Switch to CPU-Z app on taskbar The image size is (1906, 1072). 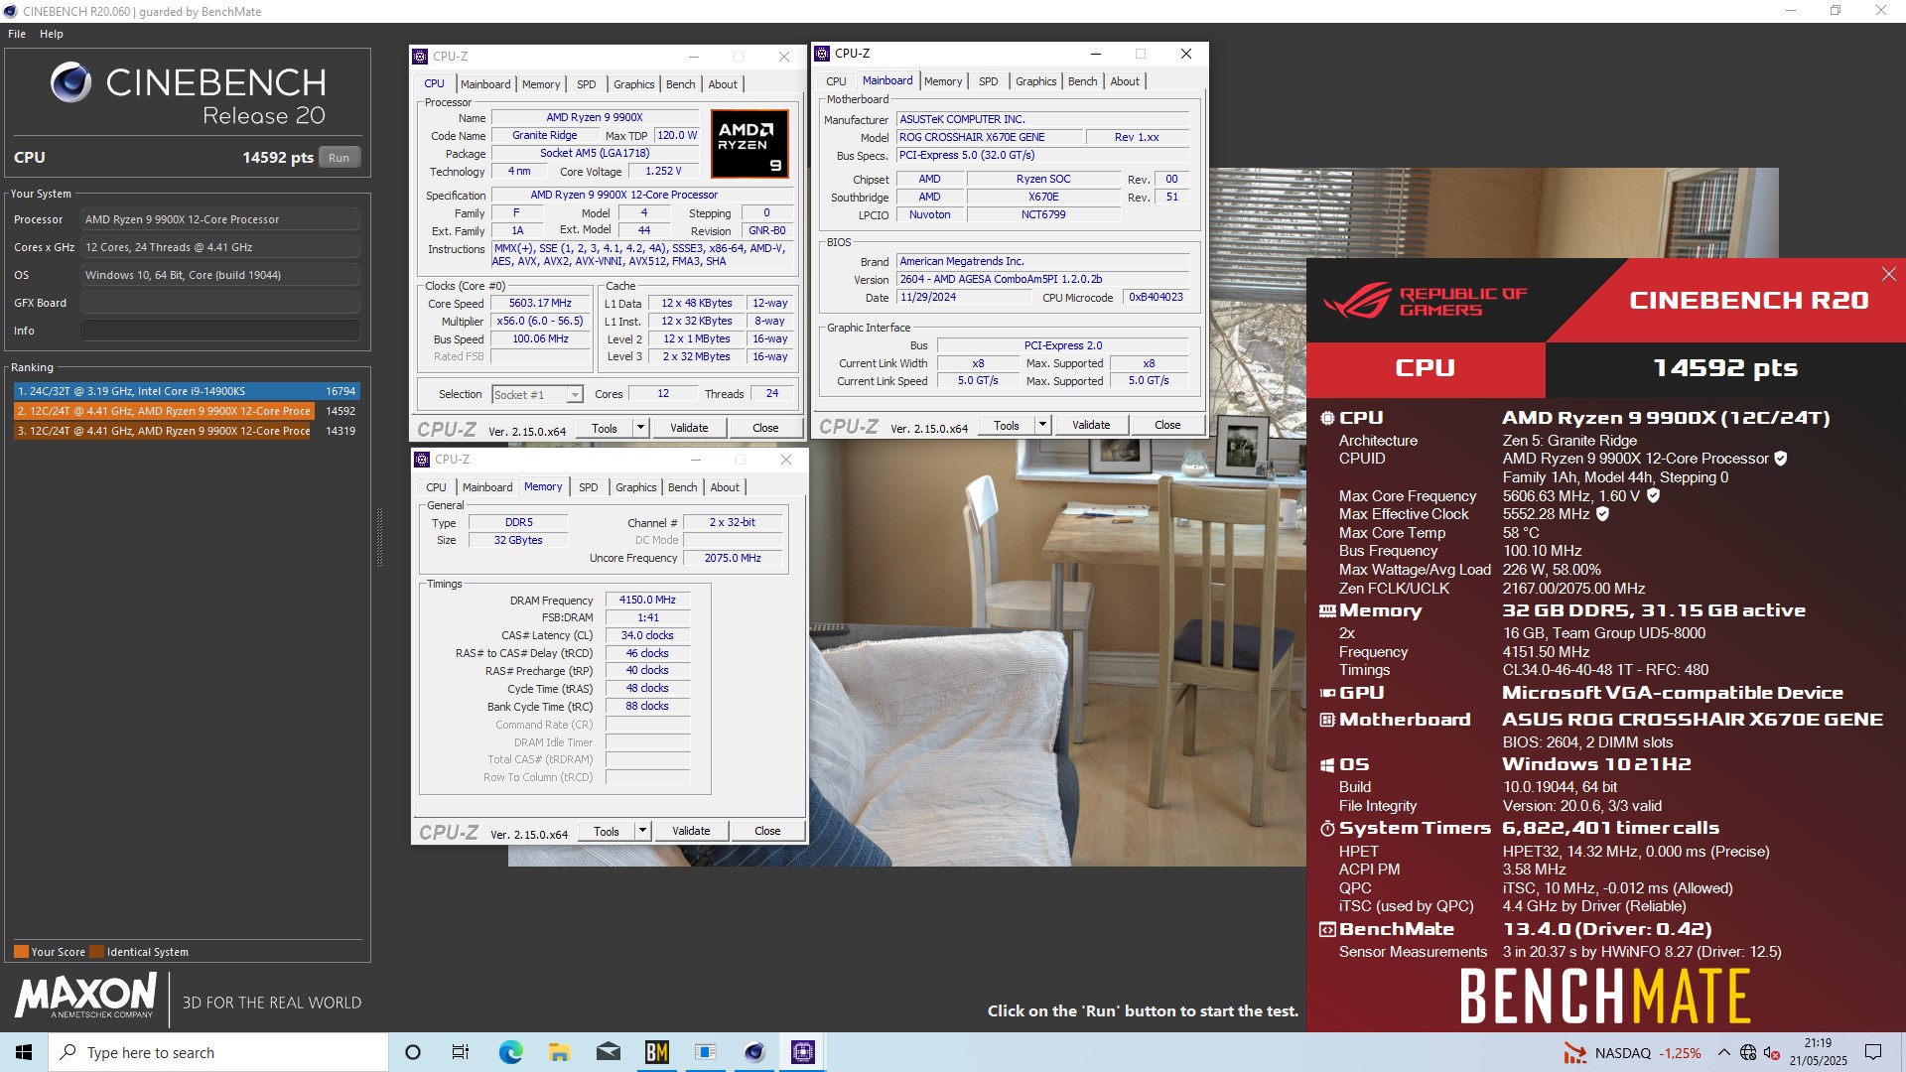[803, 1052]
